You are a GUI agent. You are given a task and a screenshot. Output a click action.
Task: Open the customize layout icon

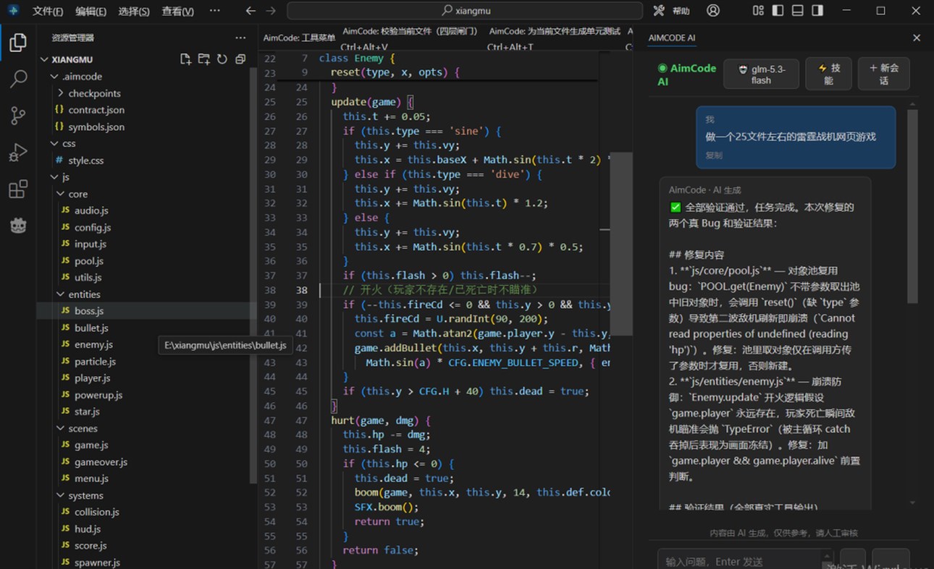[x=758, y=11]
